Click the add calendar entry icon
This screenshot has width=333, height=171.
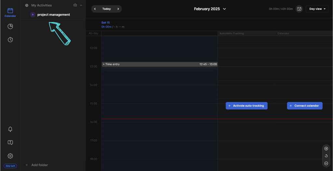[x=299, y=9]
